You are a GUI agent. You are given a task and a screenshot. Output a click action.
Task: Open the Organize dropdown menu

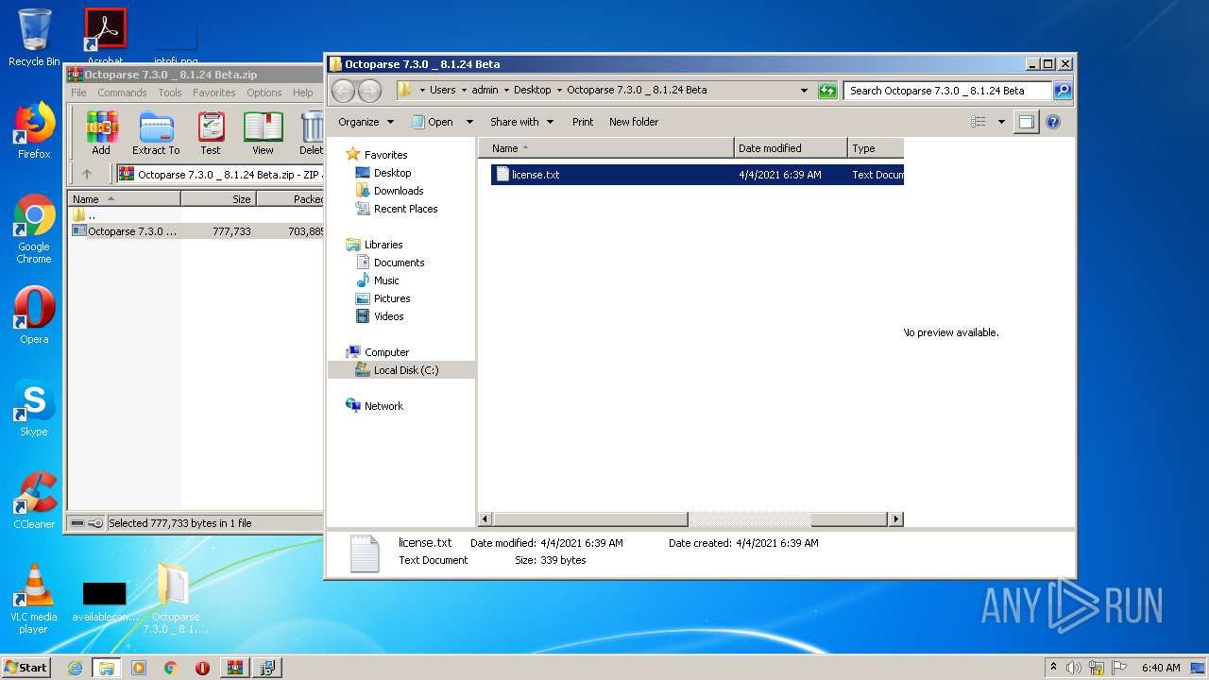pyautogui.click(x=366, y=122)
